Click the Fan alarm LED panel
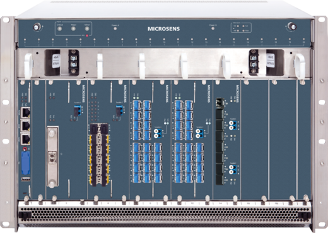Viewport: 328px width, 233px height. 241,28
